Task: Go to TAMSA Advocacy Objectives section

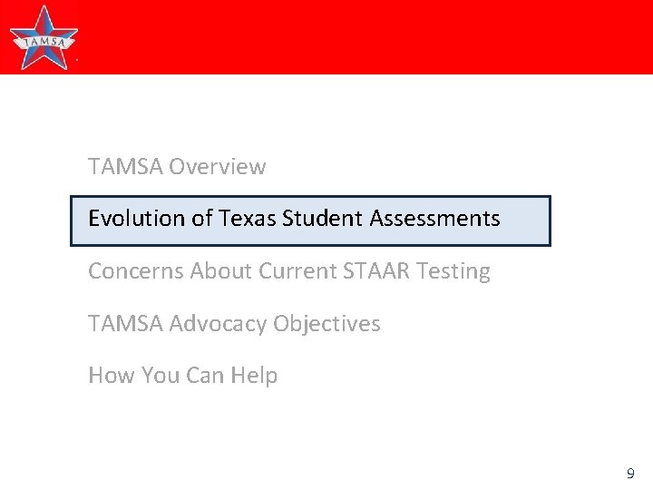Action: [234, 323]
